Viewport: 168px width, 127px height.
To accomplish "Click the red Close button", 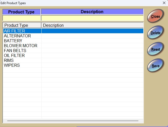I will [x=155, y=16].
